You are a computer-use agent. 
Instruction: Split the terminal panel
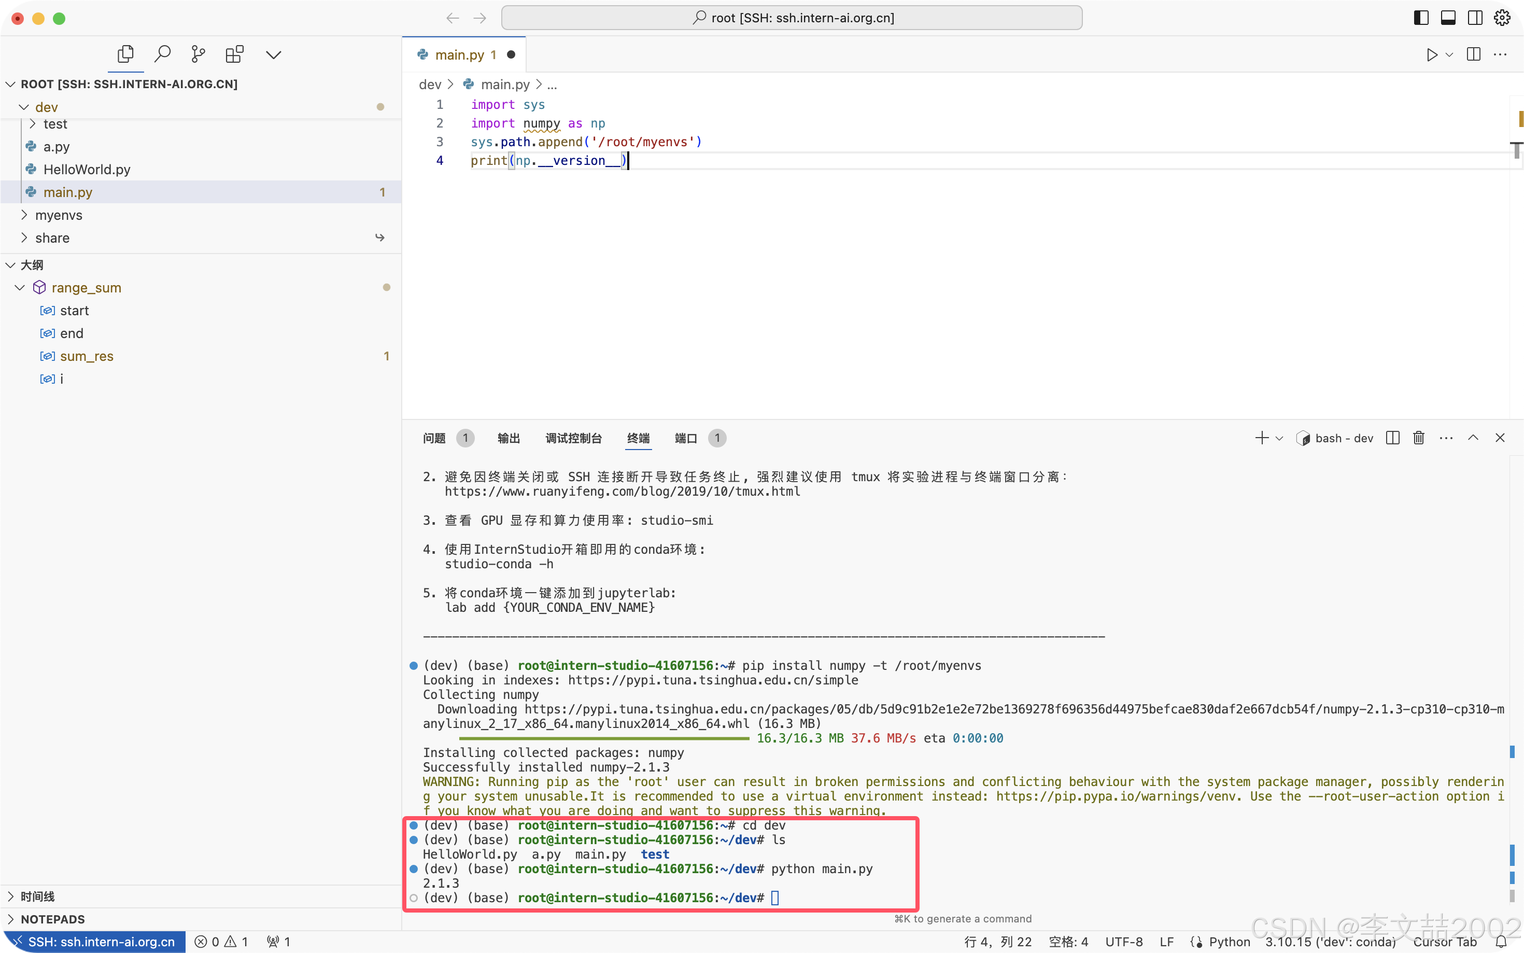tap(1392, 438)
